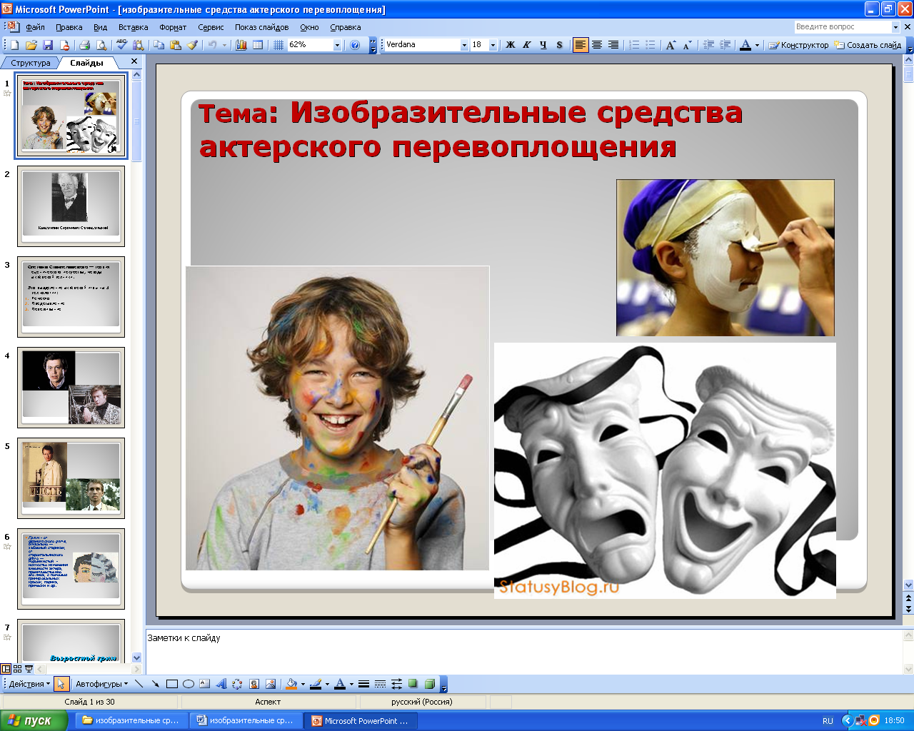Expand the Автофигуры menu
The height and width of the screenshot is (731, 914).
coord(101,684)
